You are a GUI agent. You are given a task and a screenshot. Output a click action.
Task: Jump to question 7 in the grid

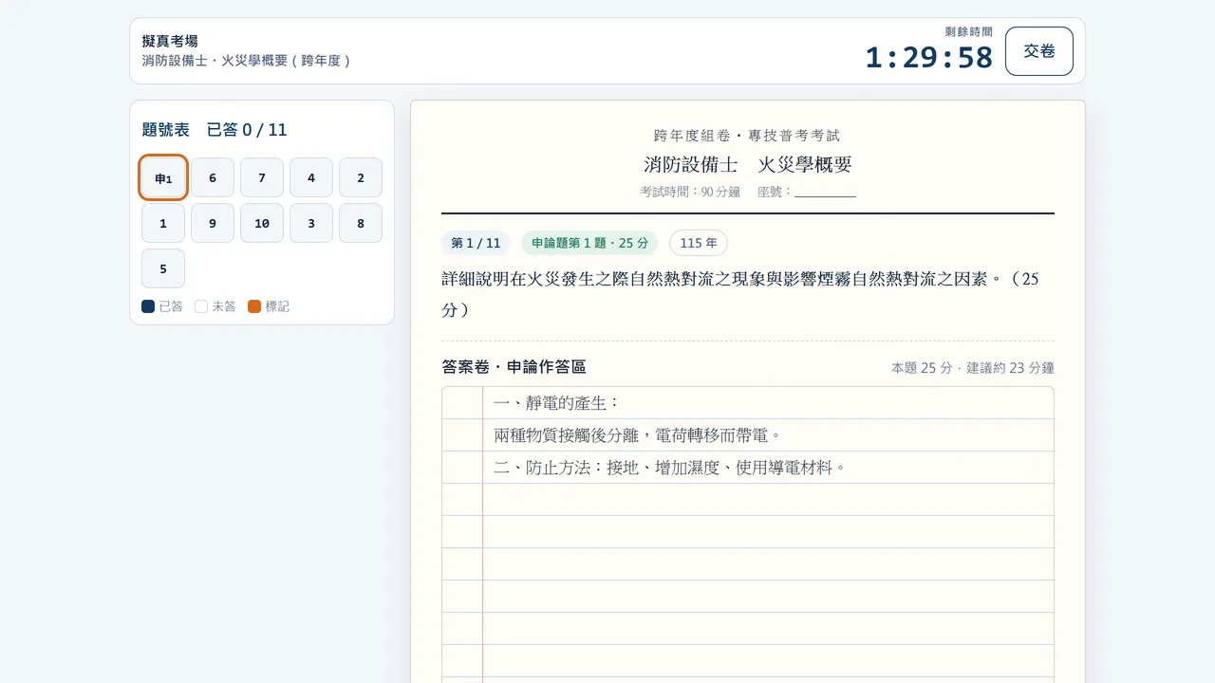(262, 178)
